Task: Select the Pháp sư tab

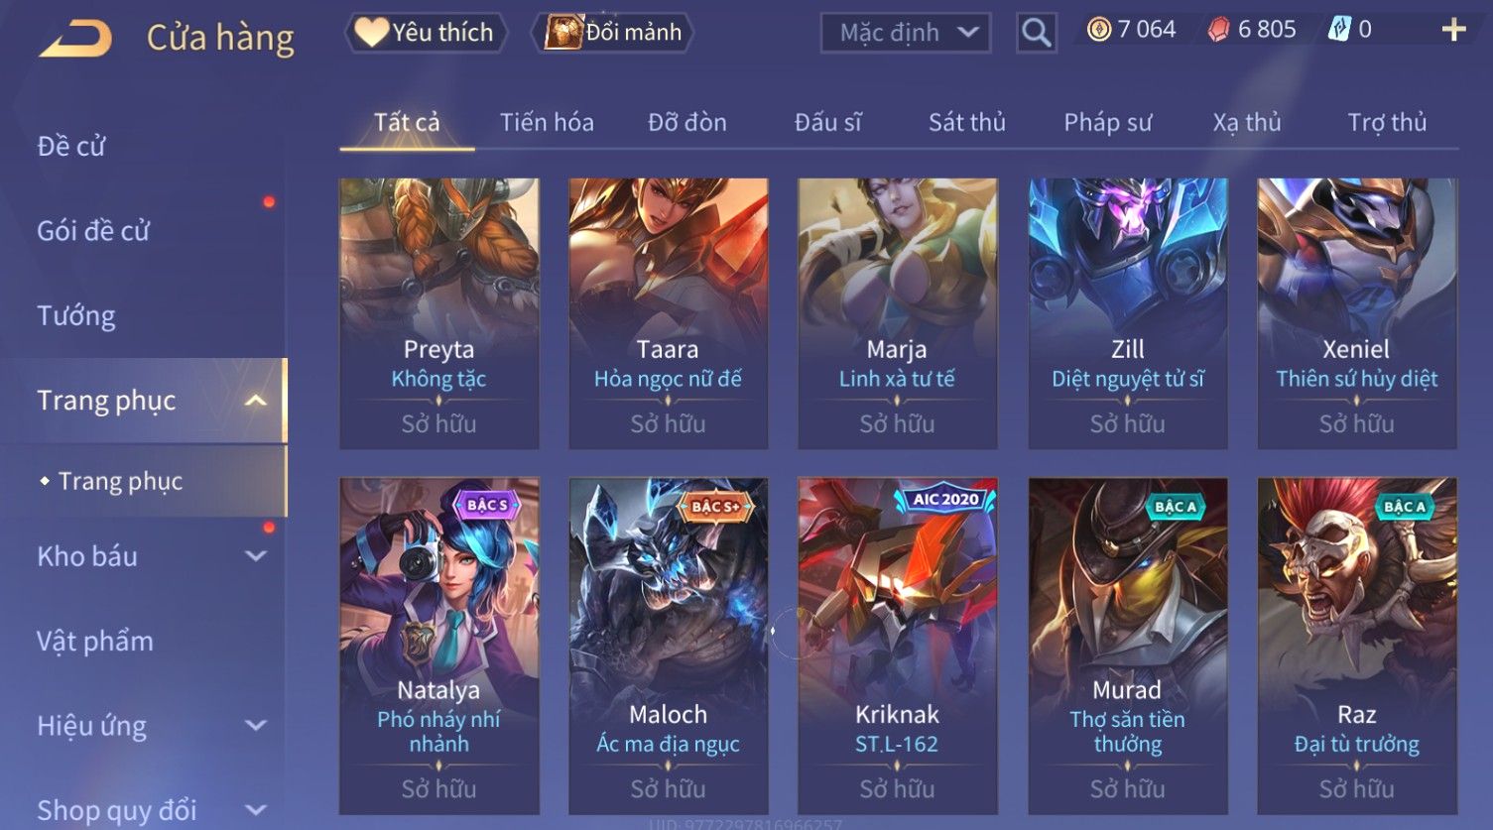Action: click(x=1108, y=123)
